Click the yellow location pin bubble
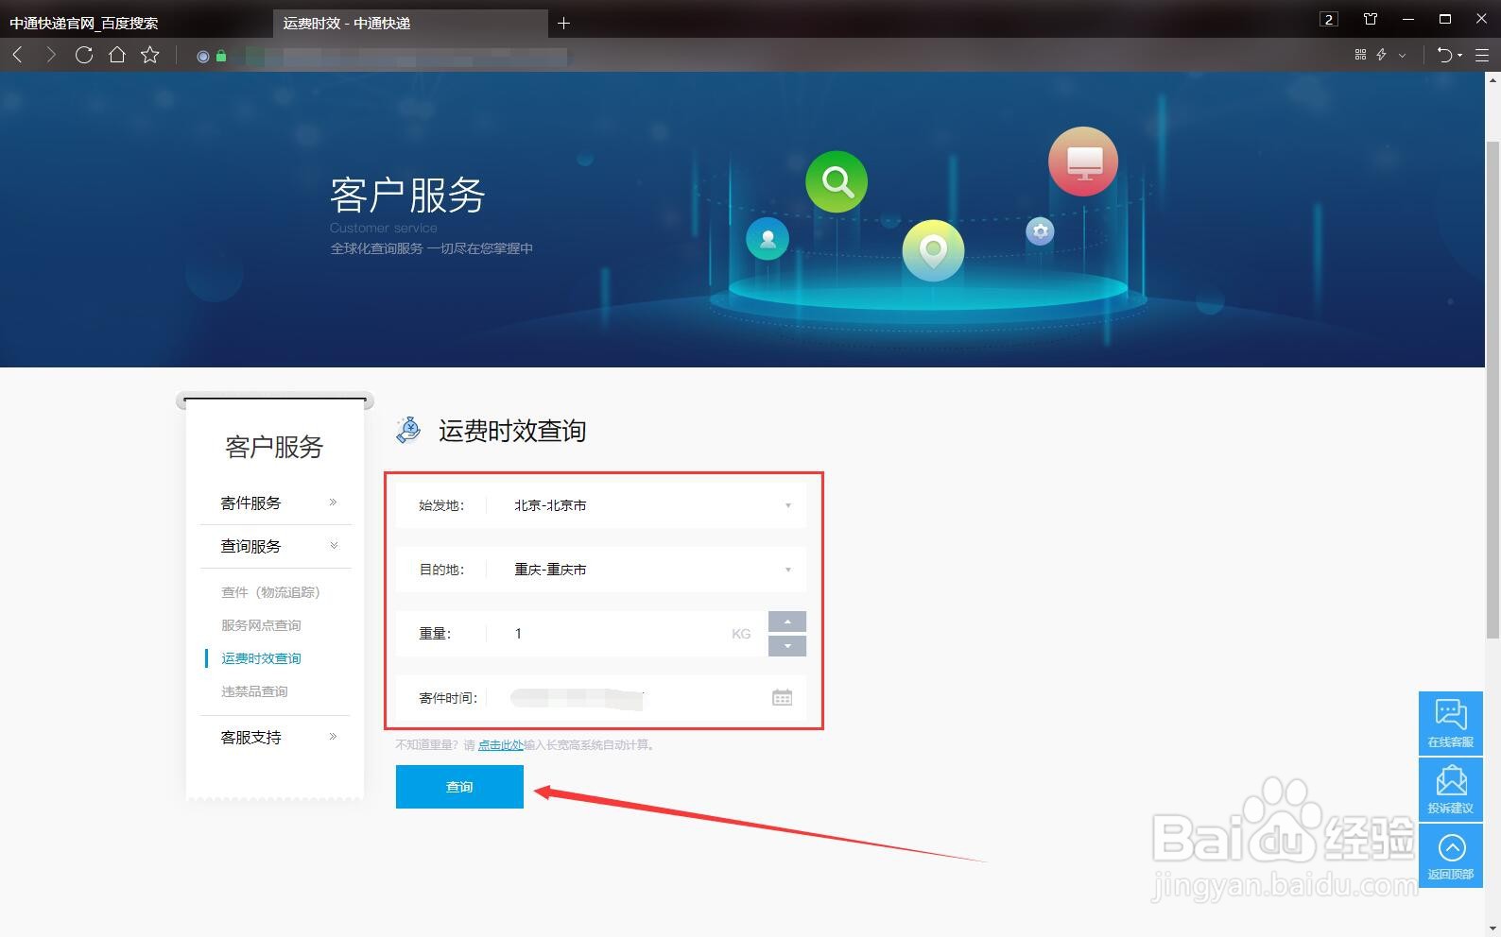This screenshot has width=1501, height=937. 933,250
